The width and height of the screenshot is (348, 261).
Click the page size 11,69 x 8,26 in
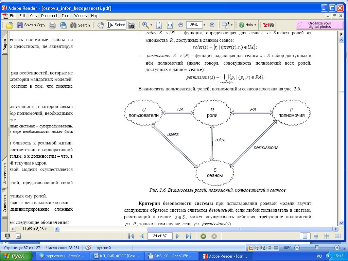(x=35, y=229)
